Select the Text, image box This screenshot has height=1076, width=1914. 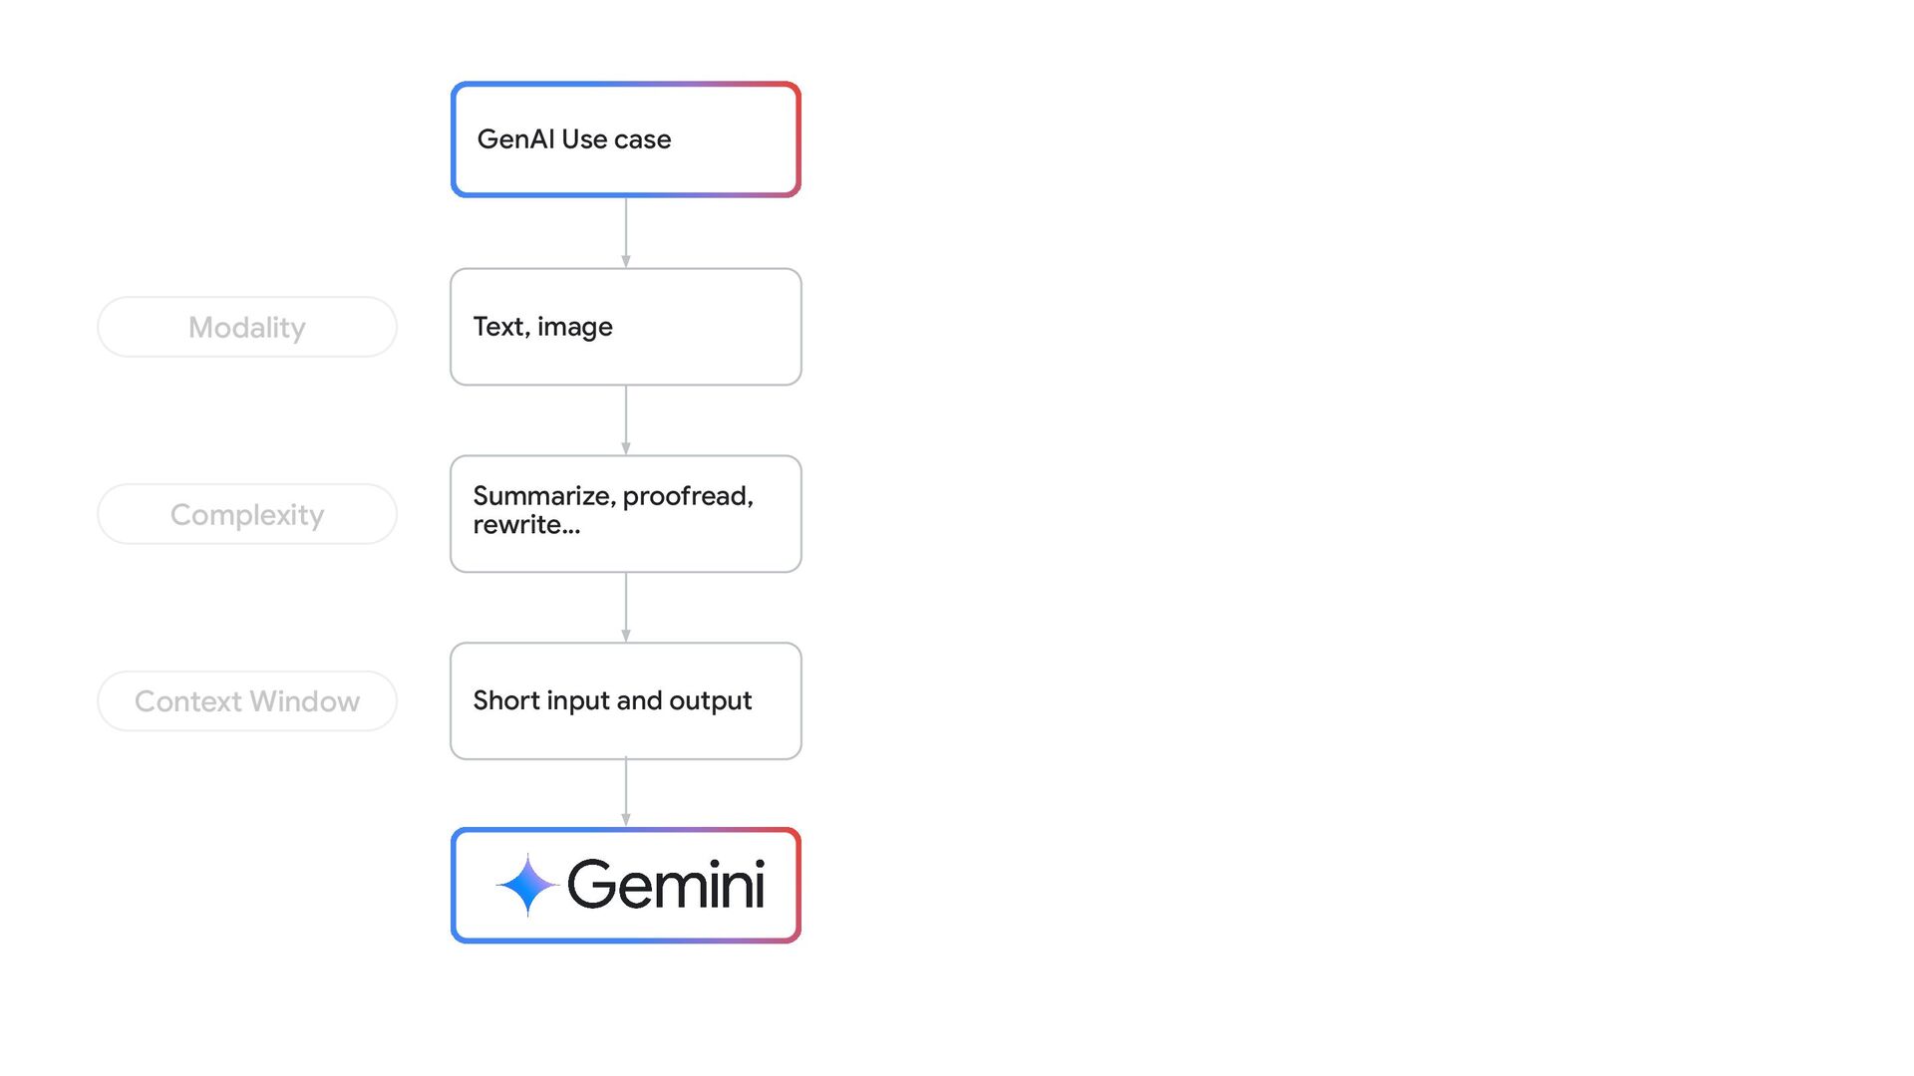pyautogui.click(x=626, y=327)
